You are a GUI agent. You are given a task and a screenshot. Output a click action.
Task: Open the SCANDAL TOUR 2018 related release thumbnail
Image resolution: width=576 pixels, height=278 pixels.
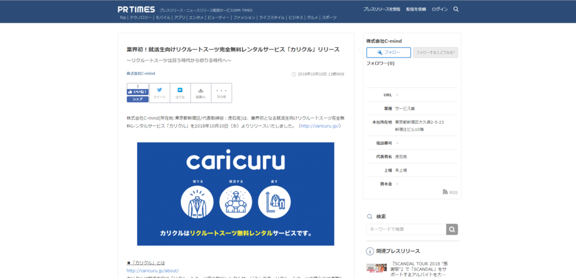377,268
